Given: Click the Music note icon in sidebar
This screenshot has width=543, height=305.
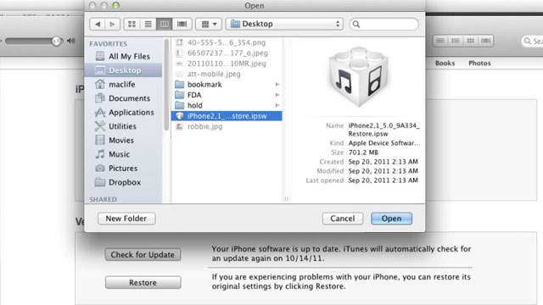Looking at the screenshot, I should (x=100, y=154).
